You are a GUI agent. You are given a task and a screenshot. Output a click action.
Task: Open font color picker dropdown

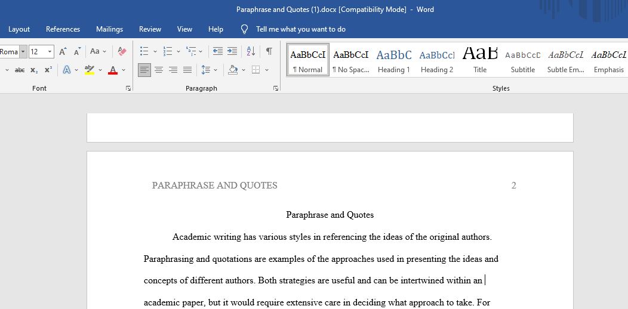click(124, 70)
